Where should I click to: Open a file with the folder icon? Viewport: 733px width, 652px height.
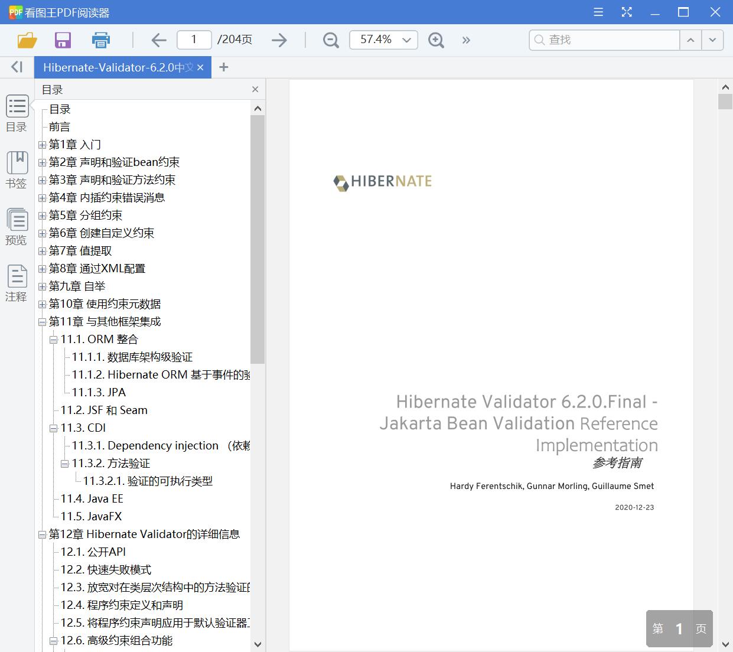(x=27, y=40)
